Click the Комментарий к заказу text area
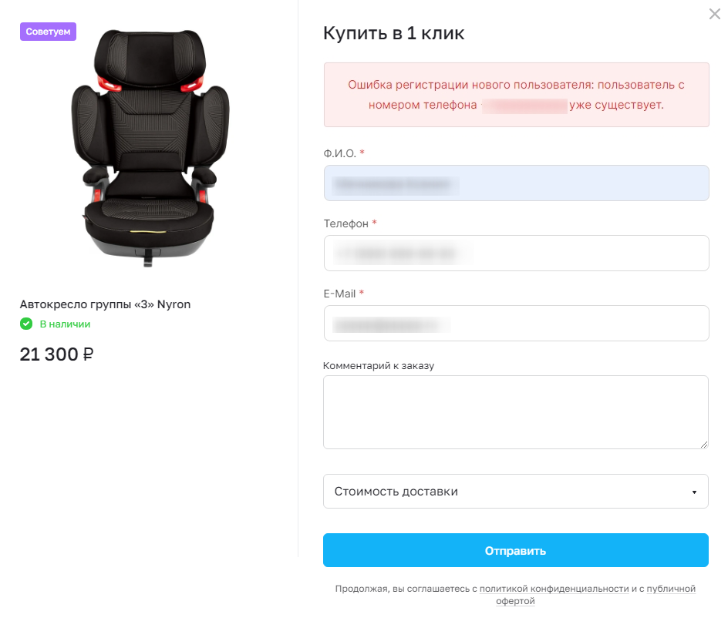This screenshot has height=638, width=728. (x=516, y=412)
